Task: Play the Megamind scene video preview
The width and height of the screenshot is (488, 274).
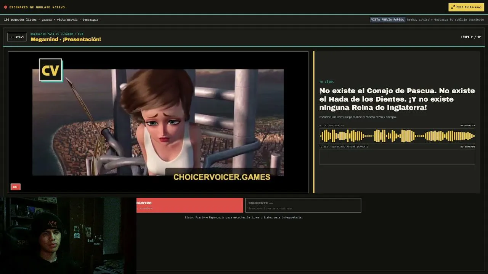Action: [x=158, y=122]
